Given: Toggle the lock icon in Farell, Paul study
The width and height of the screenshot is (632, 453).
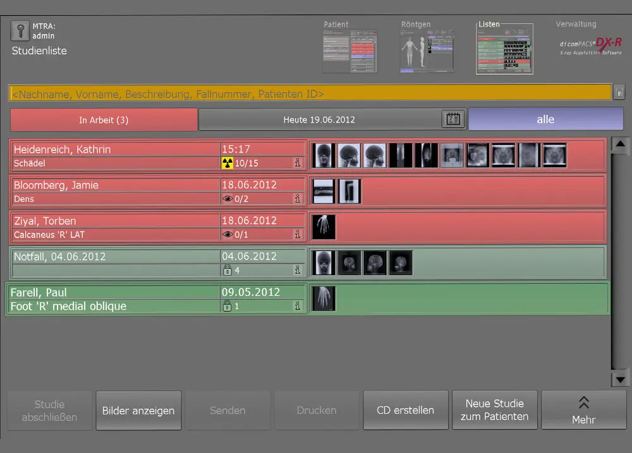Looking at the screenshot, I should click(228, 306).
